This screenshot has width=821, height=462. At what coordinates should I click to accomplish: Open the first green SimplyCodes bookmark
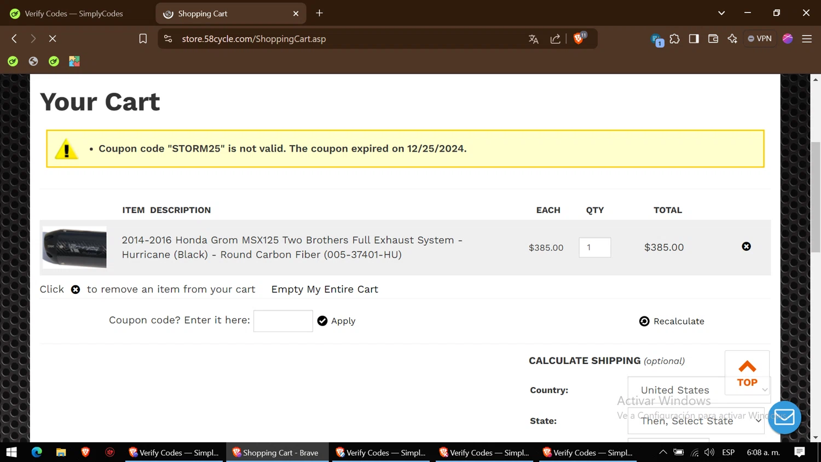click(x=13, y=61)
